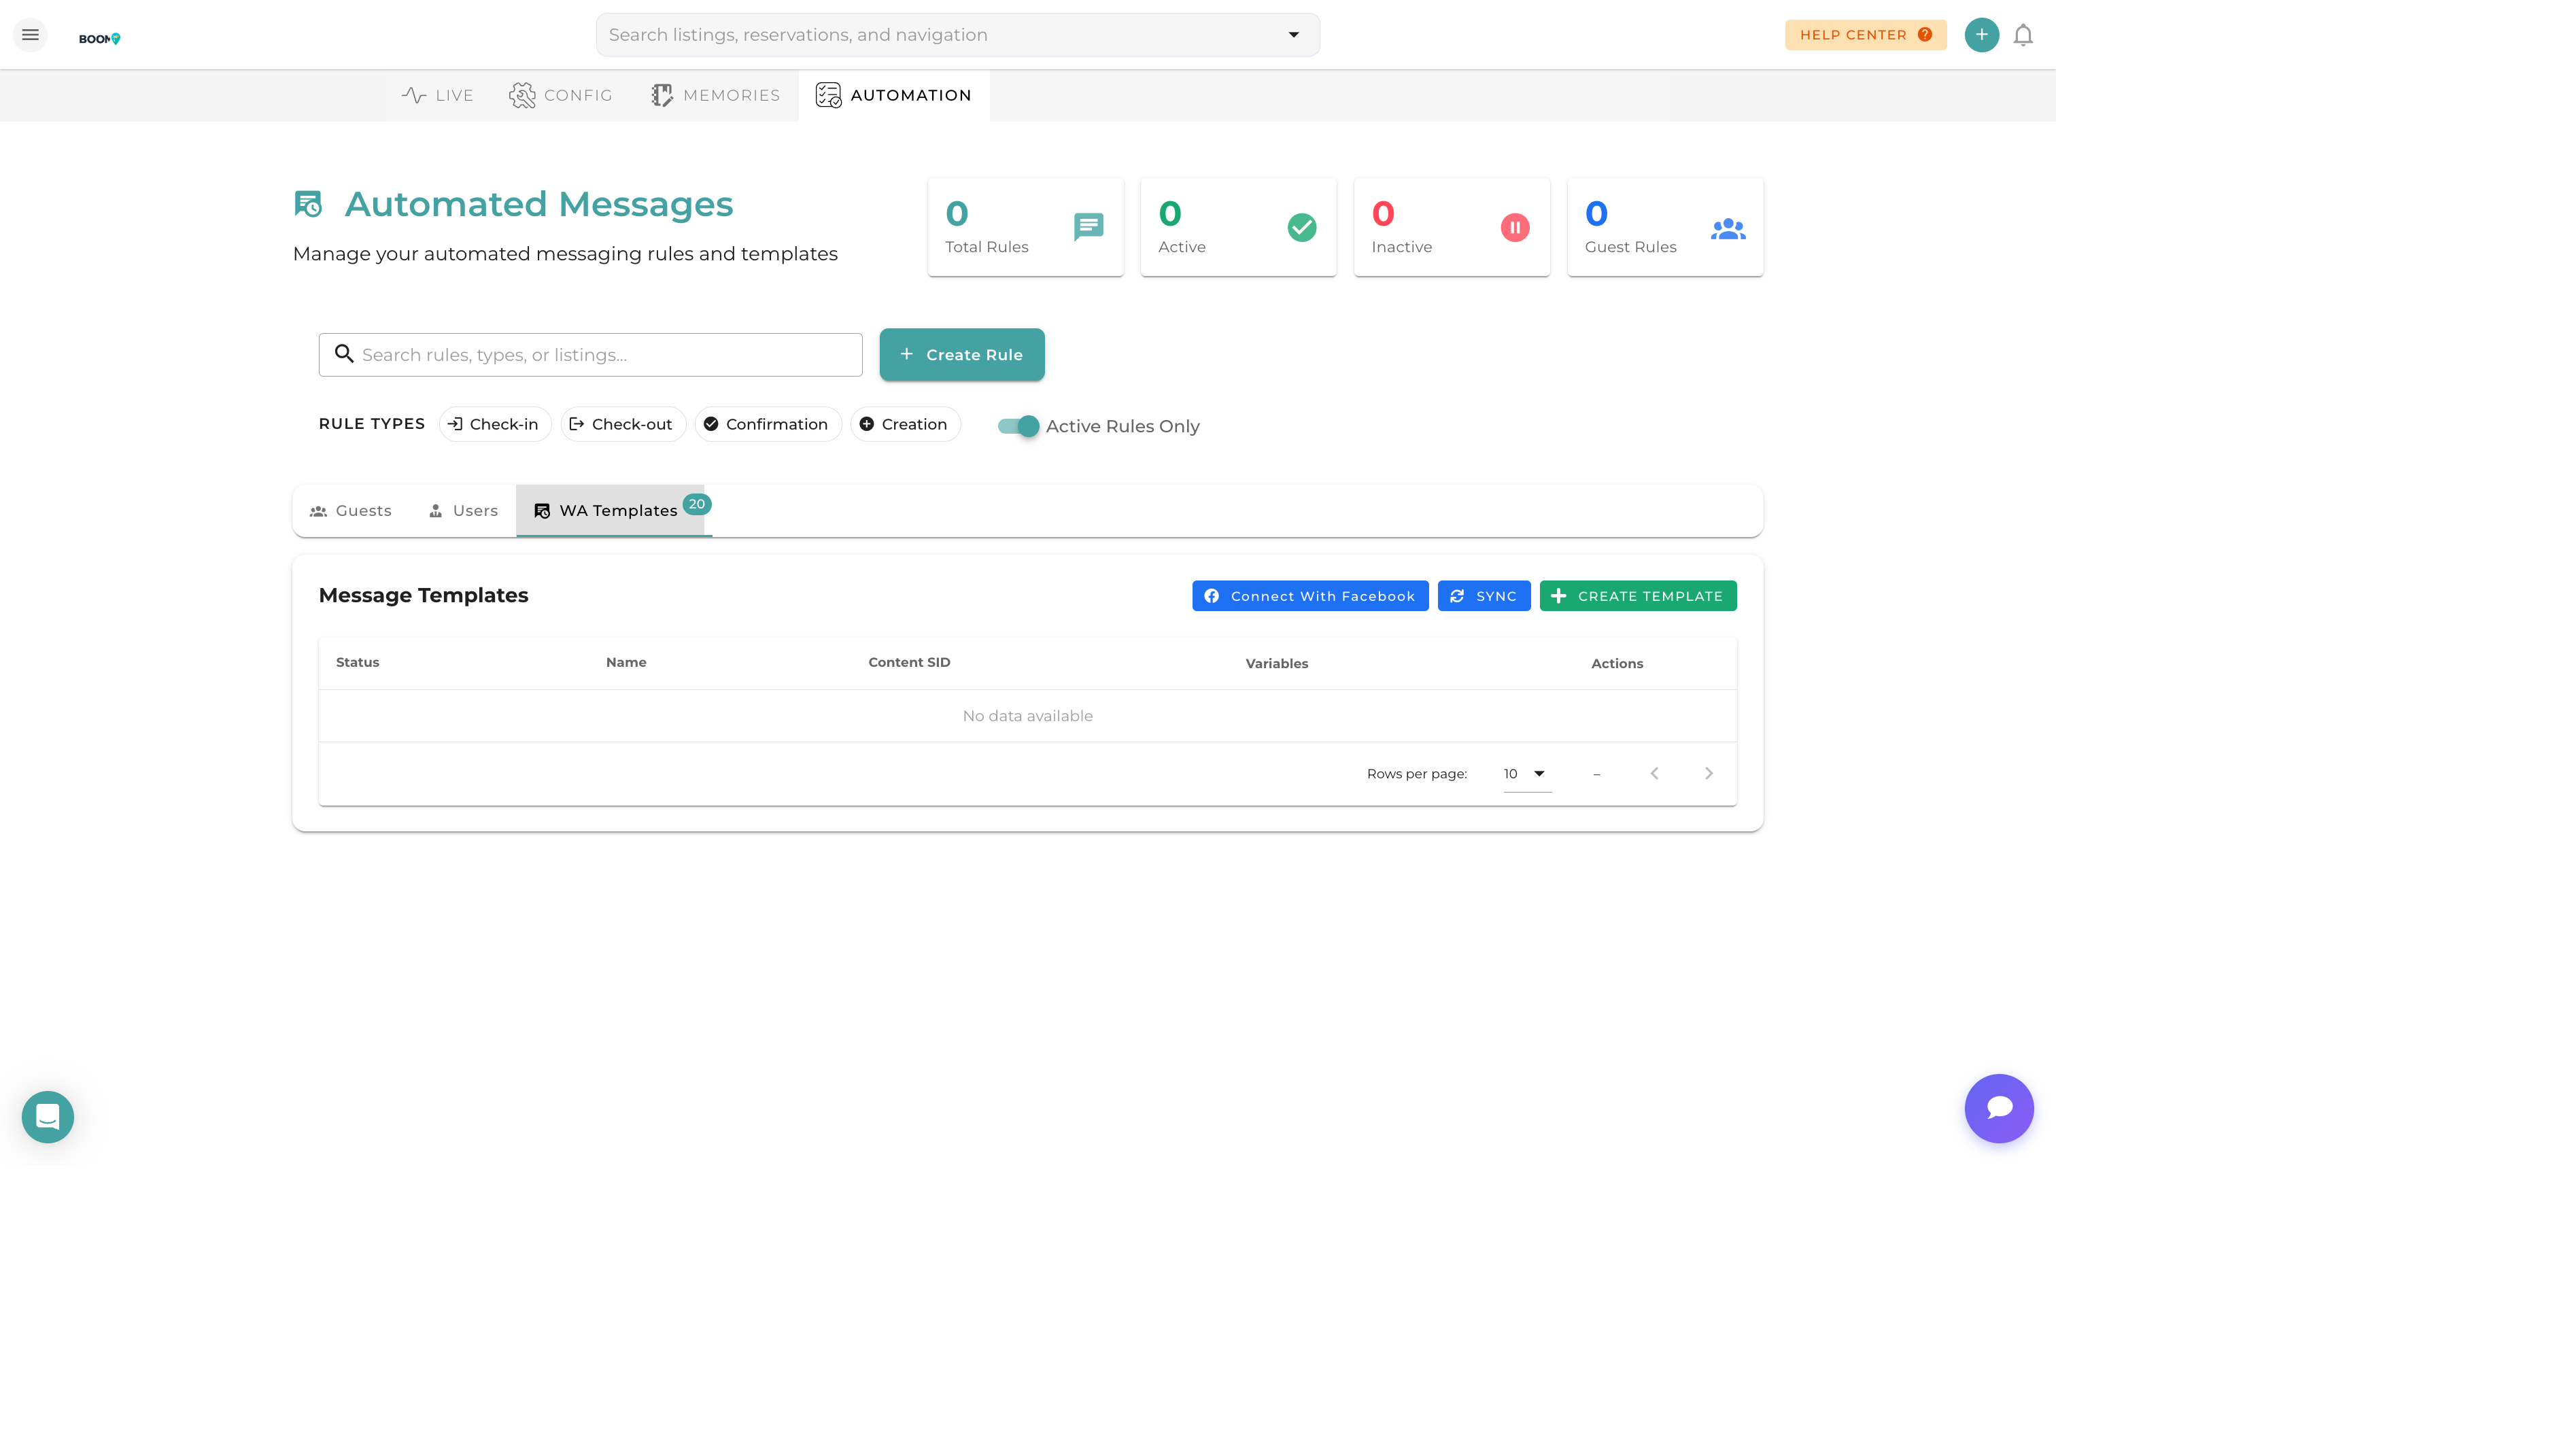Click the Create Rule button

961,355
